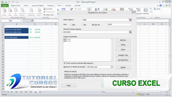Image resolution: width=172 pixels, height=97 pixels.
Task: Open the Página Inicial tab
Action: click(x=15, y=5)
